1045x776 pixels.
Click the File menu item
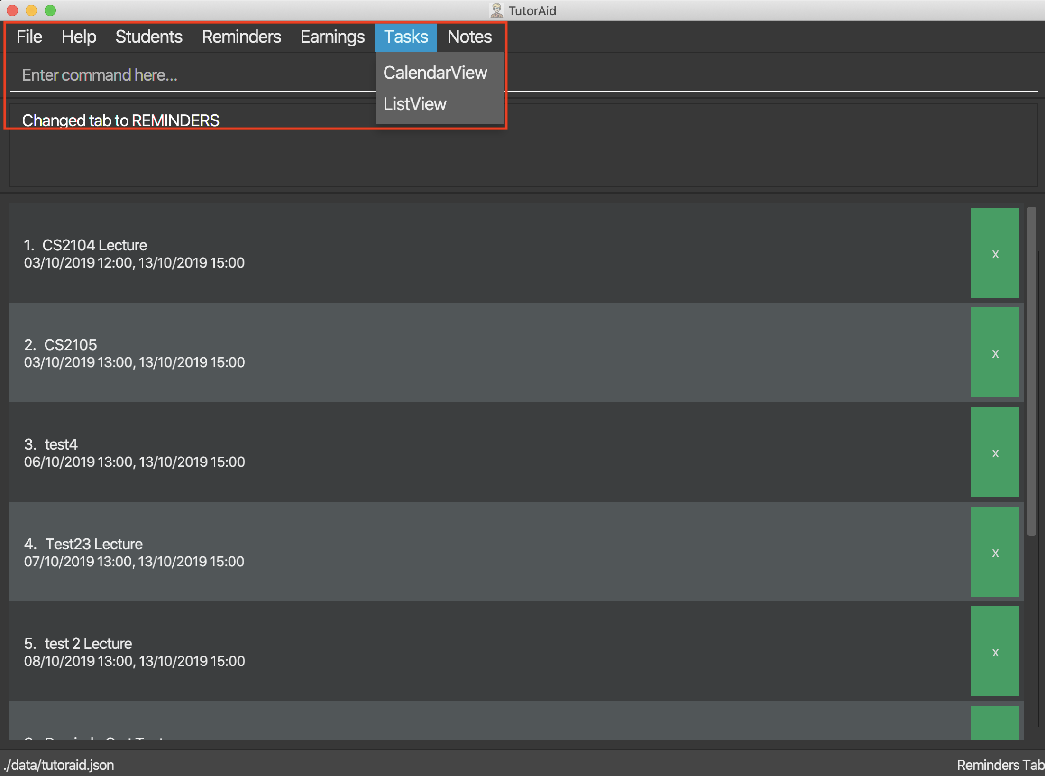pyautogui.click(x=28, y=35)
